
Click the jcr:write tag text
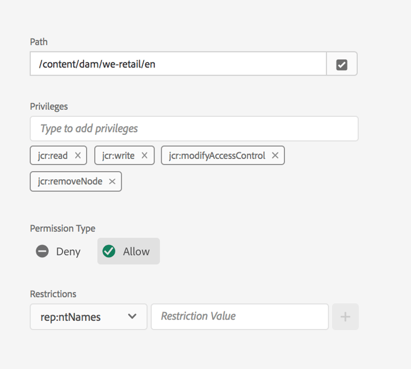(x=118, y=156)
